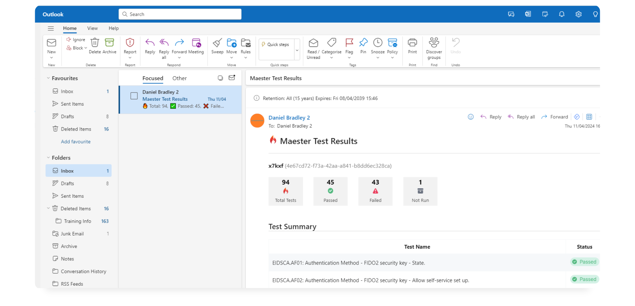Click the Sweep icon in ribbon
Screen dimensions: 635x306
(x=217, y=43)
